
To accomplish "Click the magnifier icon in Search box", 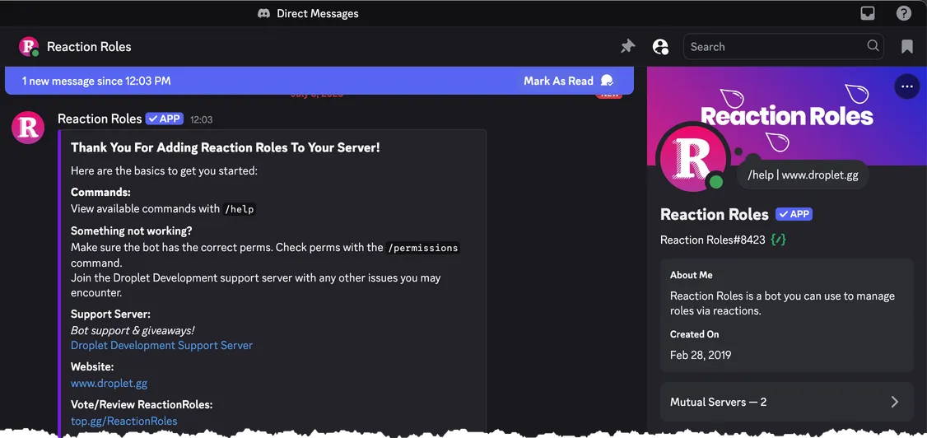I will (873, 45).
